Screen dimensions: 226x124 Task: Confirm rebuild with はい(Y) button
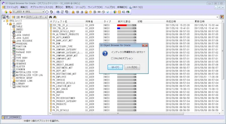[115, 67]
